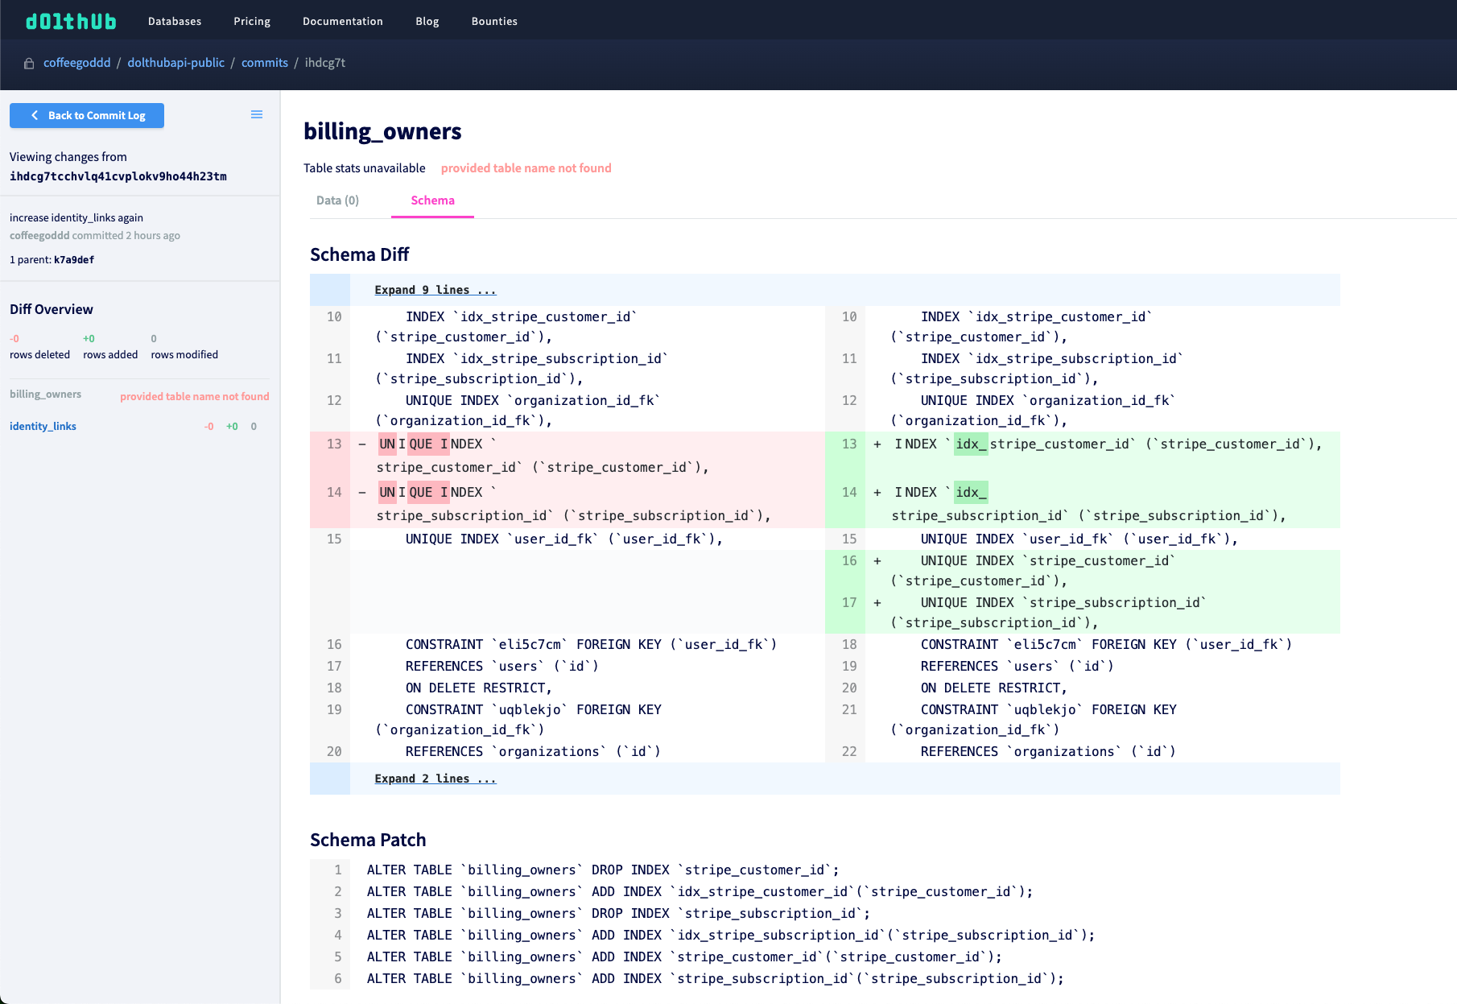Open the dolthubapi-public database link
Image resolution: width=1457 pixels, height=1004 pixels.
point(175,62)
